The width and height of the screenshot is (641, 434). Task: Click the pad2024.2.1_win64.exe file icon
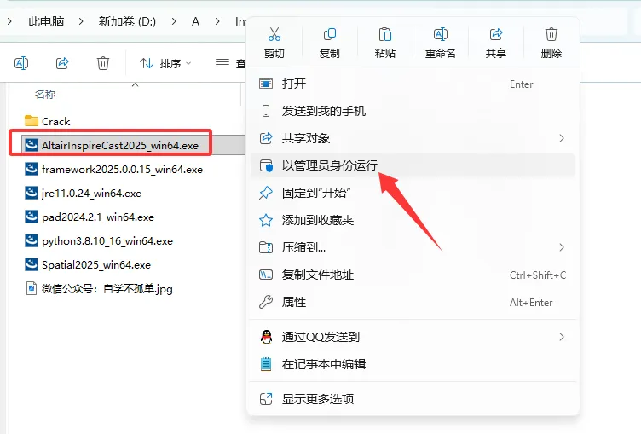pyautogui.click(x=31, y=217)
